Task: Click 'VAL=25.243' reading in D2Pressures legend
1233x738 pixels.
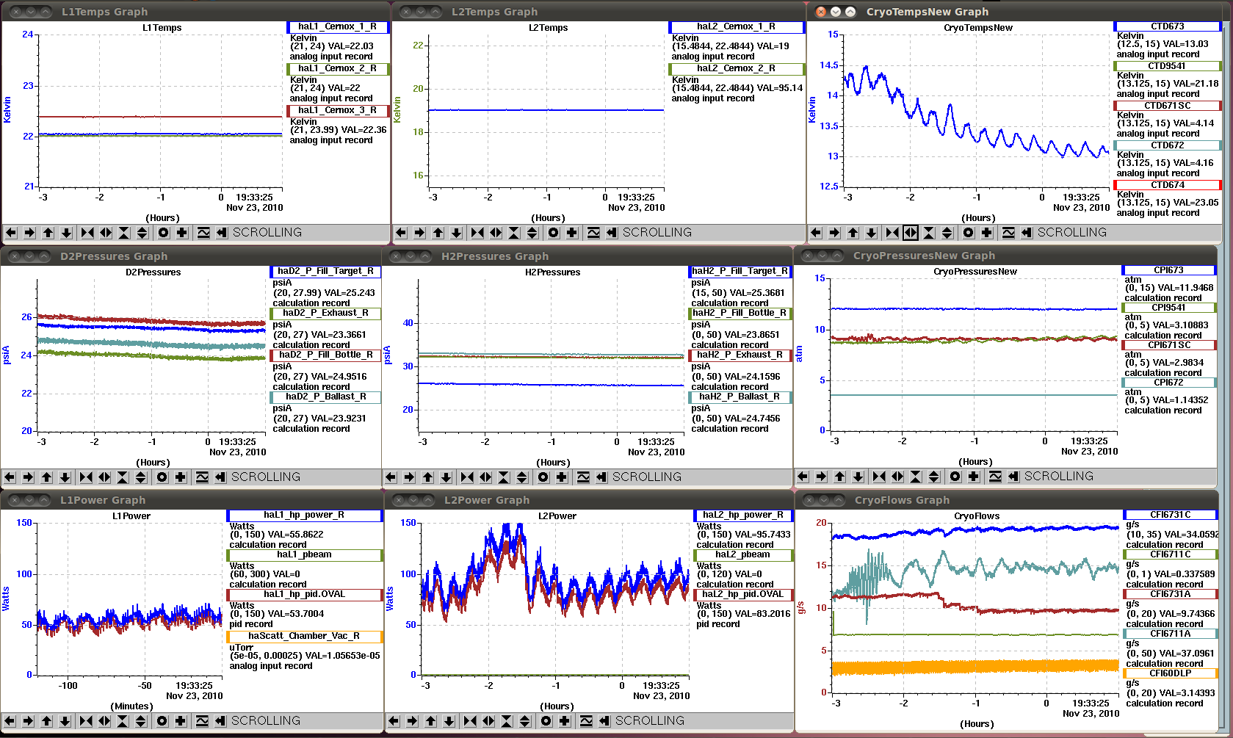Action: tap(352, 293)
